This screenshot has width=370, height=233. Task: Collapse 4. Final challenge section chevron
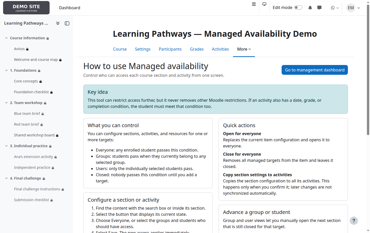point(6,178)
